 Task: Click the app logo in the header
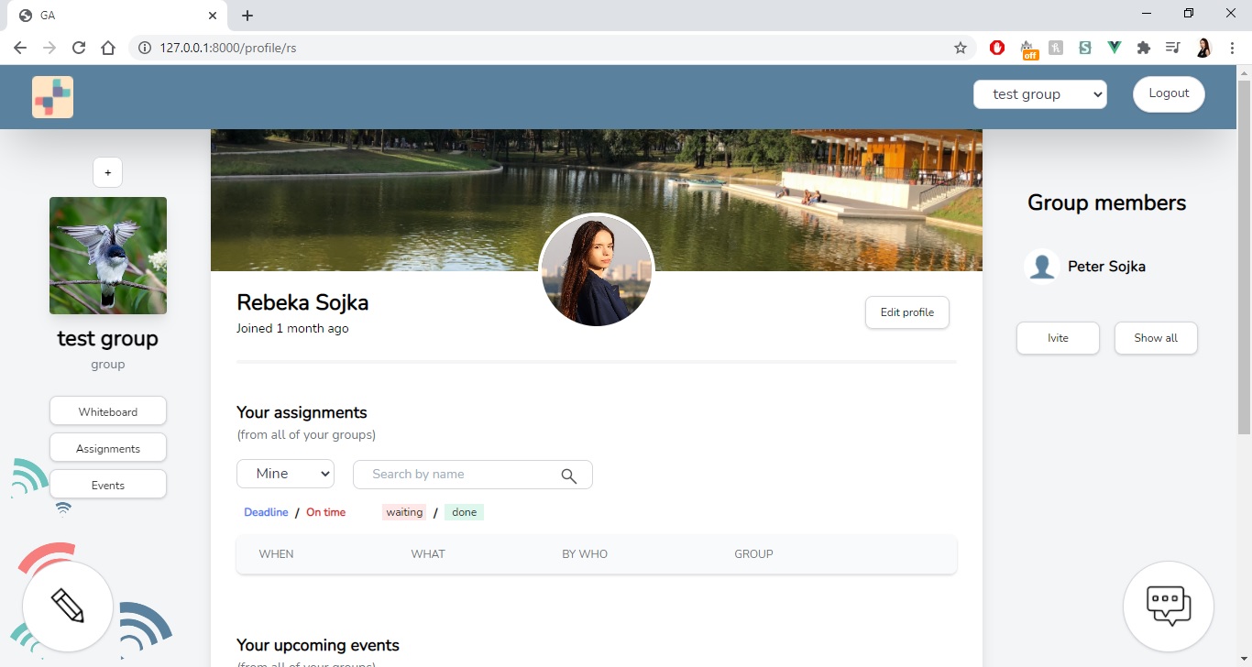point(52,97)
